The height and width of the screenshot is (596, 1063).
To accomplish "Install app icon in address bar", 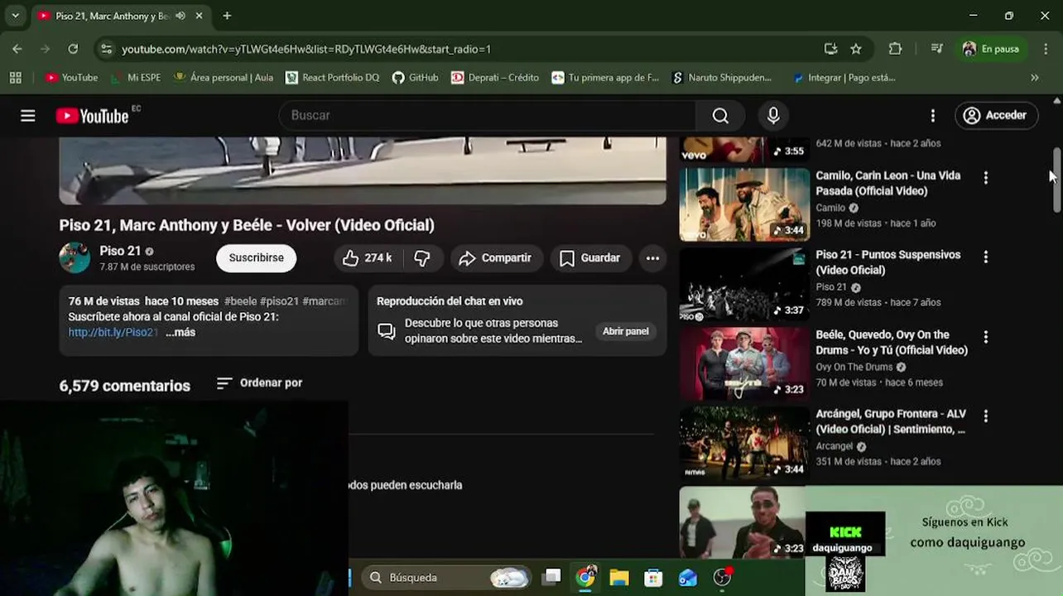I will (x=830, y=49).
